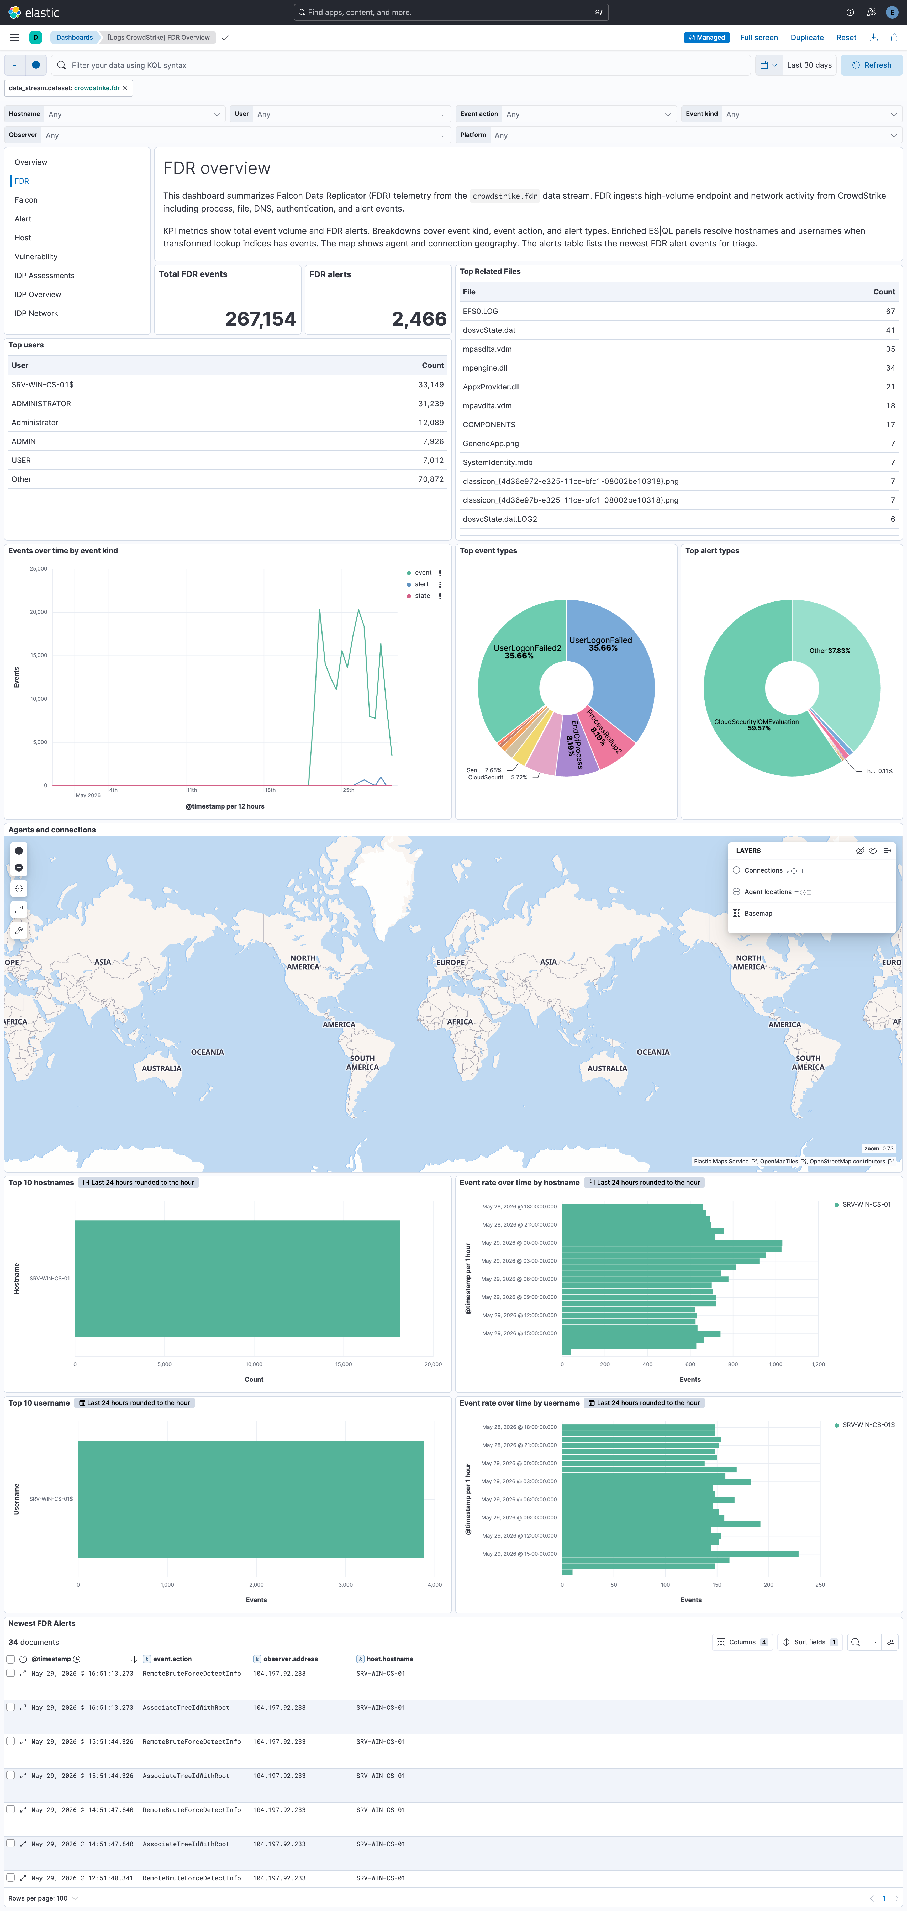The image size is (907, 1911).
Task: Switch to the IDP Assessments dashboard
Action: point(45,276)
